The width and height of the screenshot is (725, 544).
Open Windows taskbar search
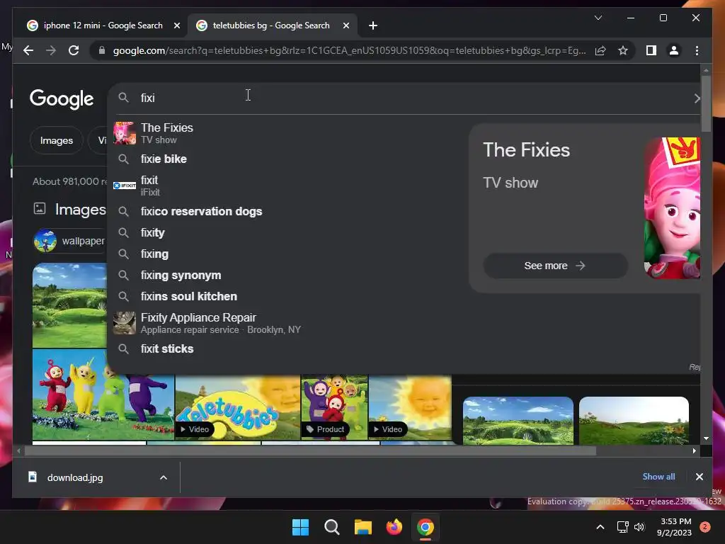pyautogui.click(x=331, y=527)
